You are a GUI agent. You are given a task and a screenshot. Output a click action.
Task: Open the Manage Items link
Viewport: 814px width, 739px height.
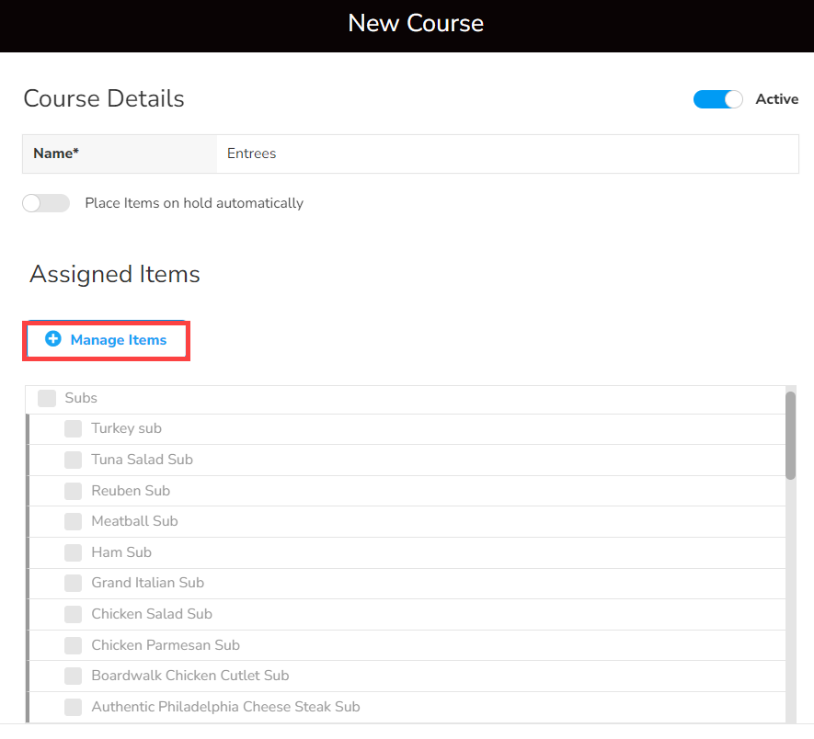point(118,340)
